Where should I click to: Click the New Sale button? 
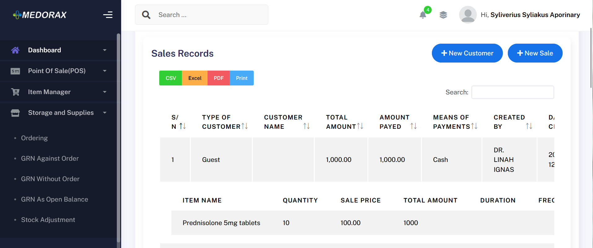[x=535, y=53]
